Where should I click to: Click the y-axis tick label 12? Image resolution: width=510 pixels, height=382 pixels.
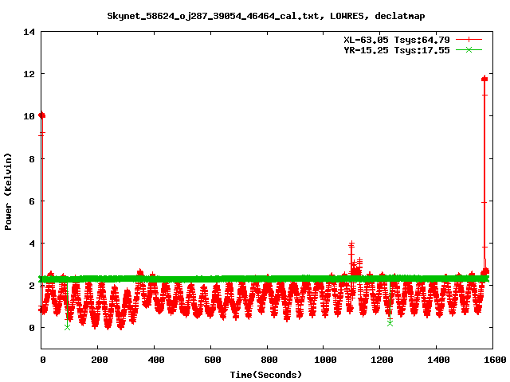point(29,74)
